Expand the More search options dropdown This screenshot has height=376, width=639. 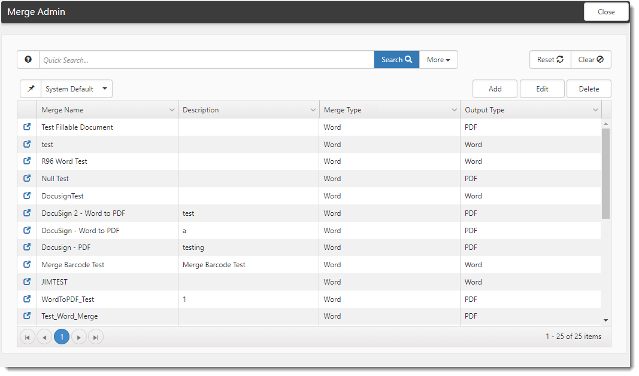[438, 60]
